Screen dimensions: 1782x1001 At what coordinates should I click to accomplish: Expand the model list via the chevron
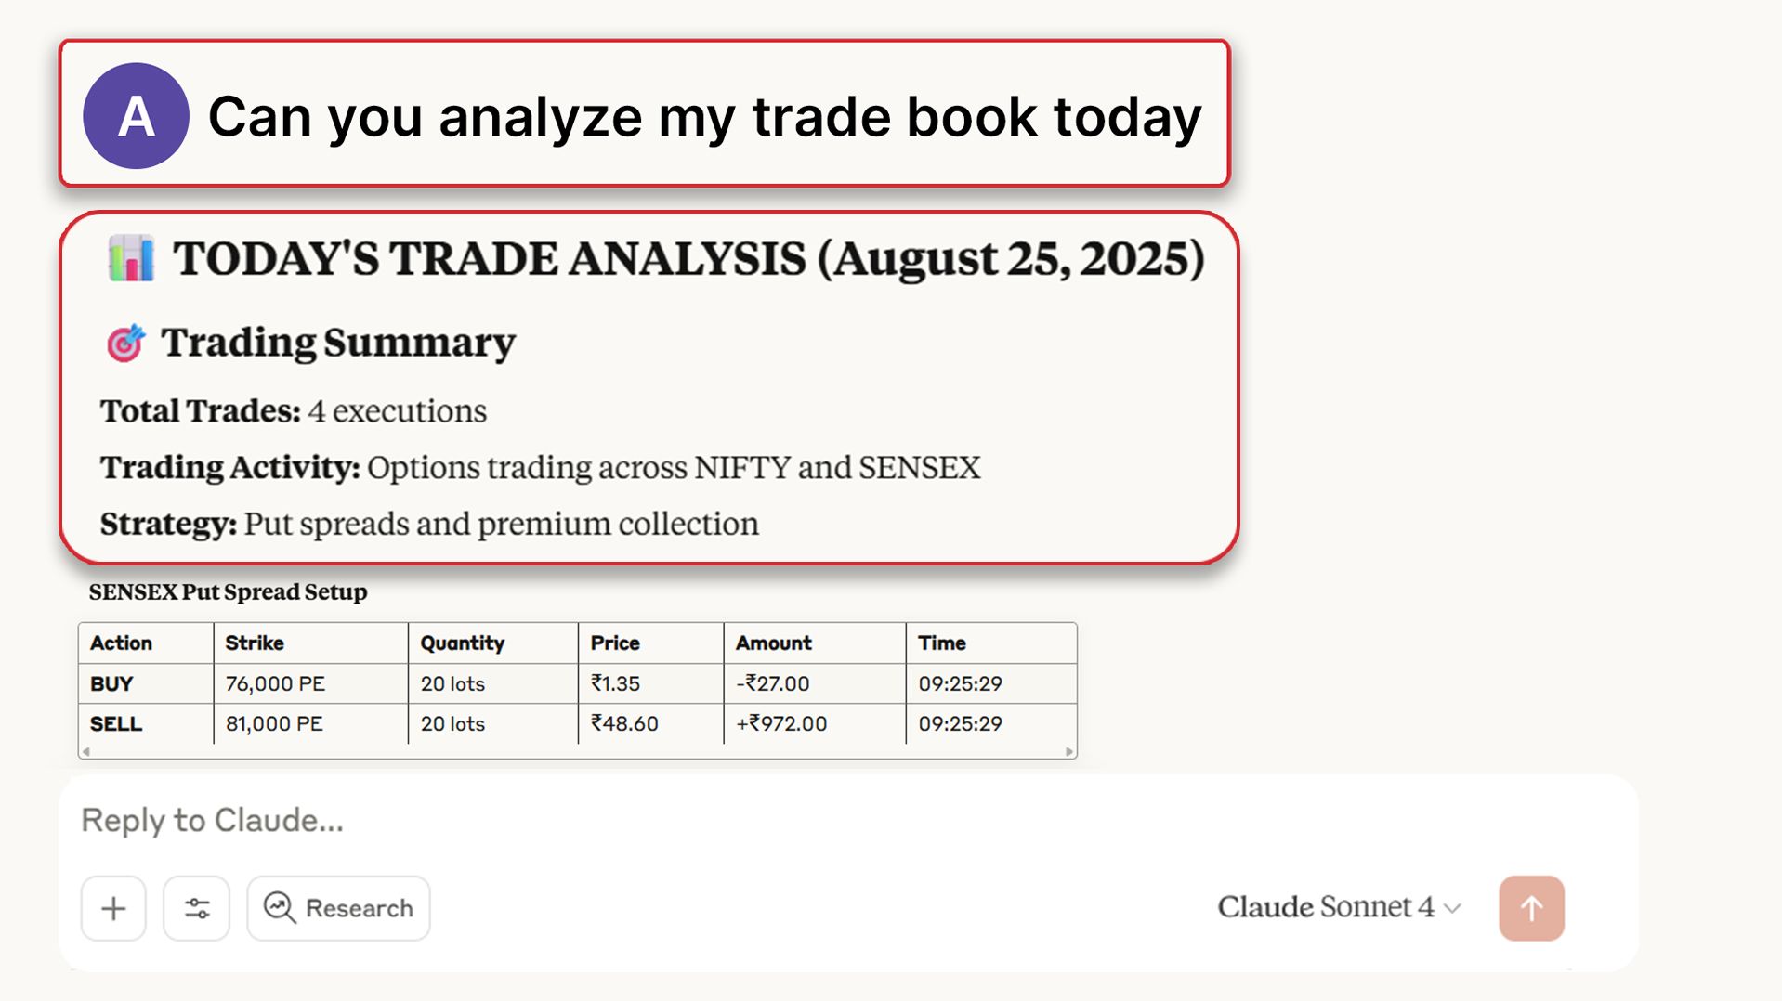pyautogui.click(x=1452, y=909)
